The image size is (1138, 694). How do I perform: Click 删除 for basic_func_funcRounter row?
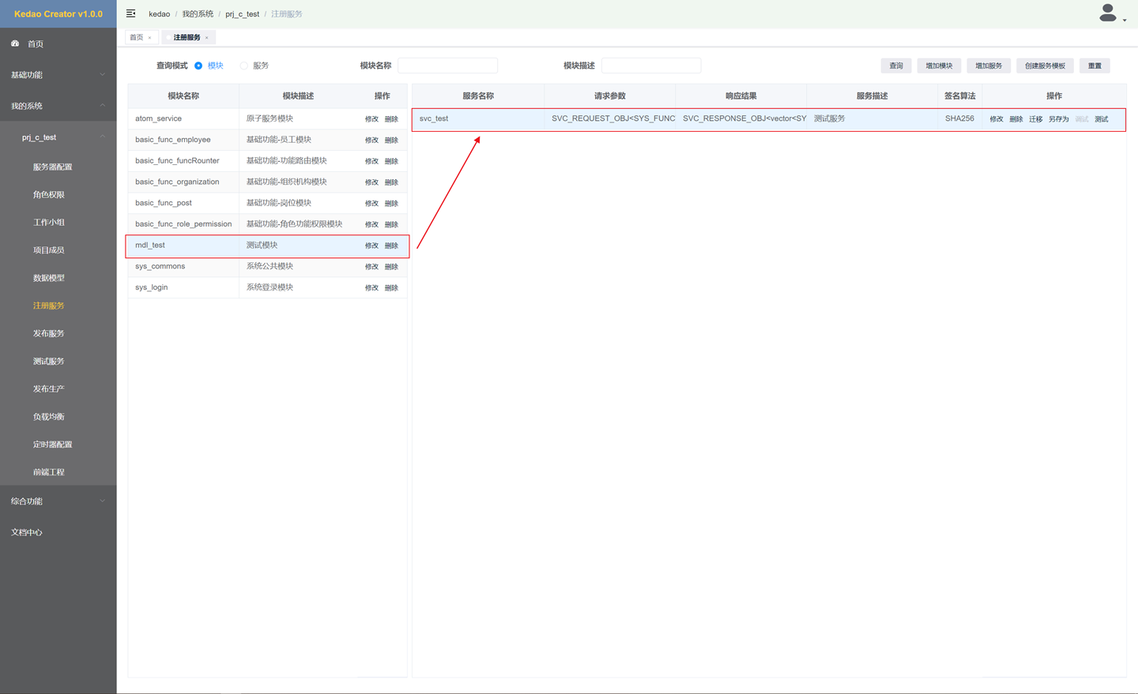pos(391,161)
